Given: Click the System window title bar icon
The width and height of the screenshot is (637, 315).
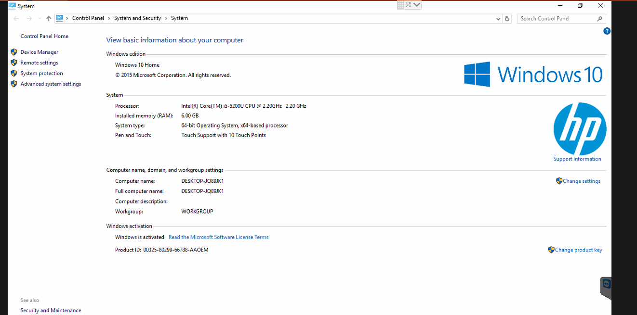Looking at the screenshot, I should [x=12, y=6].
